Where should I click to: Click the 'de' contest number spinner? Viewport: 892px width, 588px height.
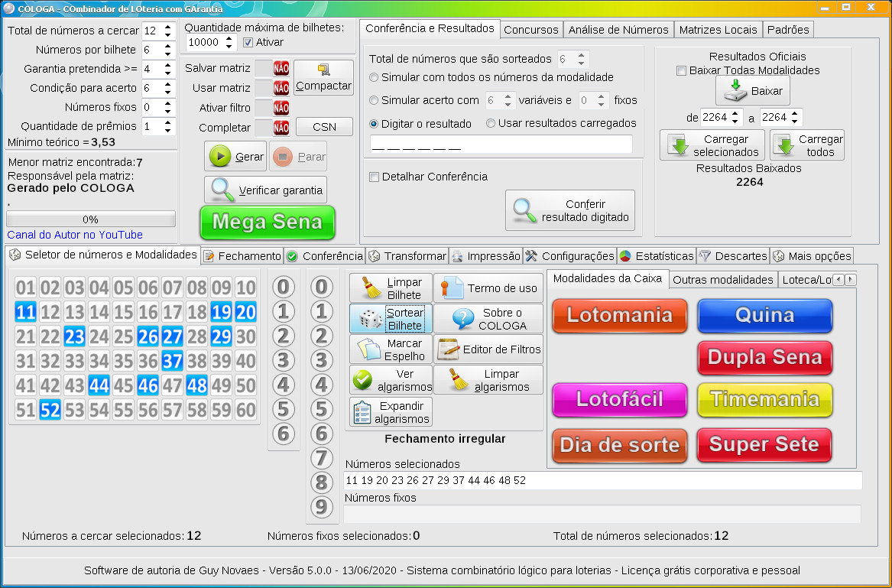(x=721, y=117)
